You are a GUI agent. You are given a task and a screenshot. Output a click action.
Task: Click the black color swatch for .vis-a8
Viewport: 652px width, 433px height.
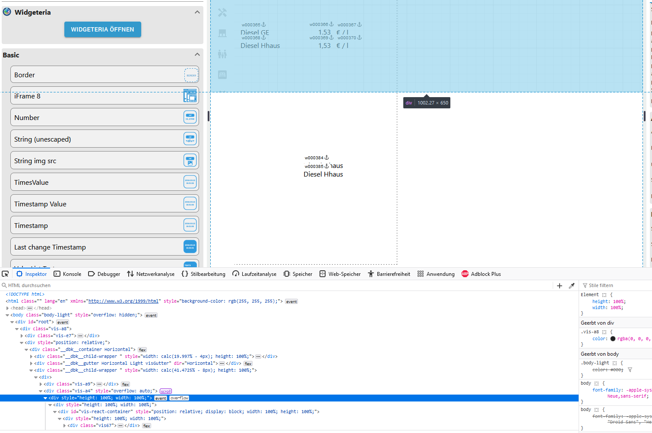click(x=613, y=339)
